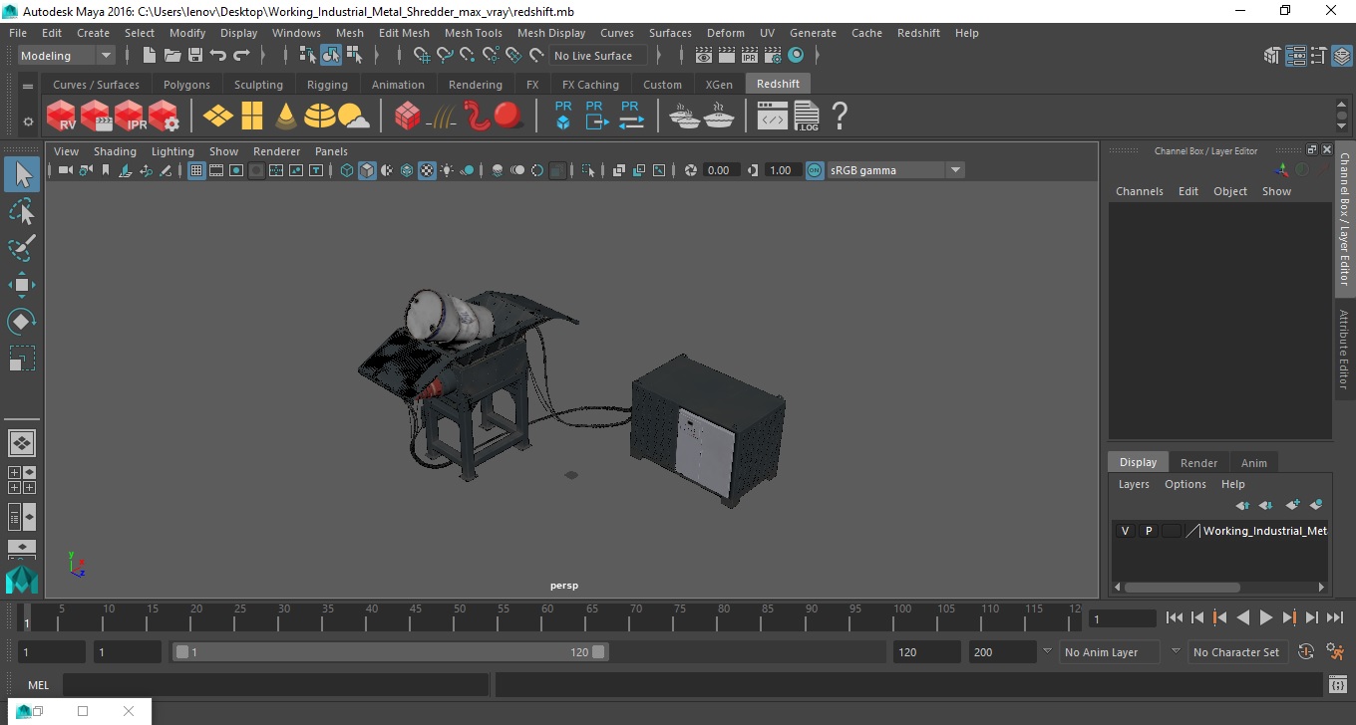Open the Redshift menu in menu bar
This screenshot has width=1356, height=725.
918,33
